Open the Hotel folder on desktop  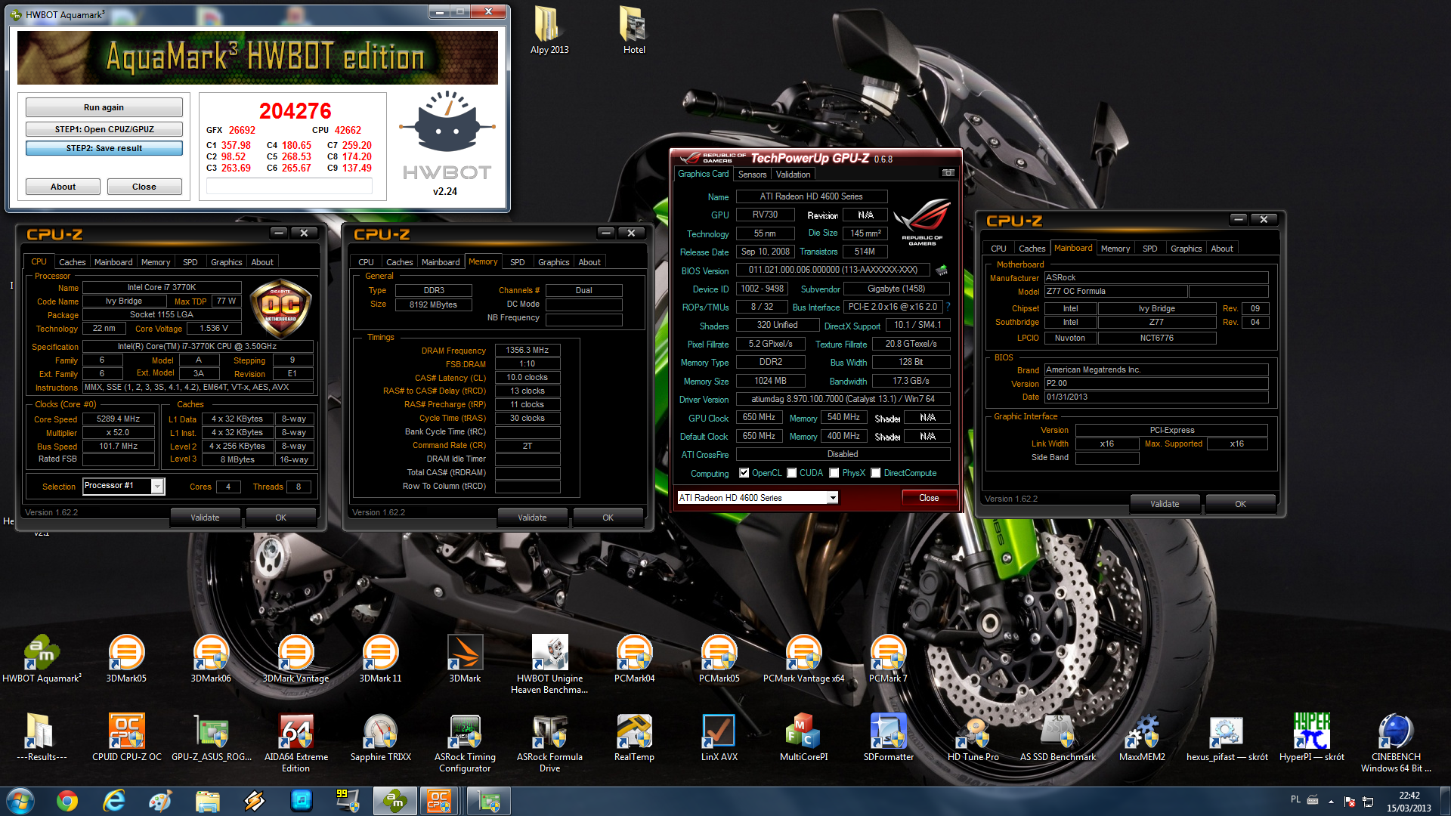tap(634, 30)
